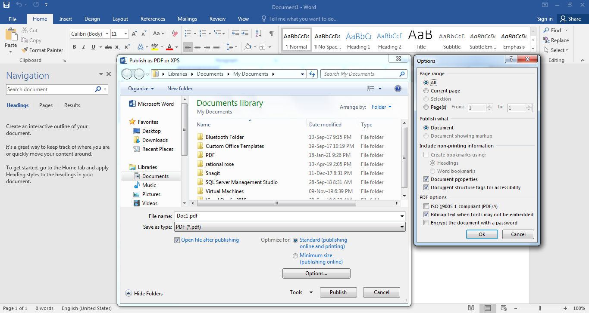The image size is (589, 313).
Task: Toggle Show/Hide paragraph marks icon
Action: [271, 34]
